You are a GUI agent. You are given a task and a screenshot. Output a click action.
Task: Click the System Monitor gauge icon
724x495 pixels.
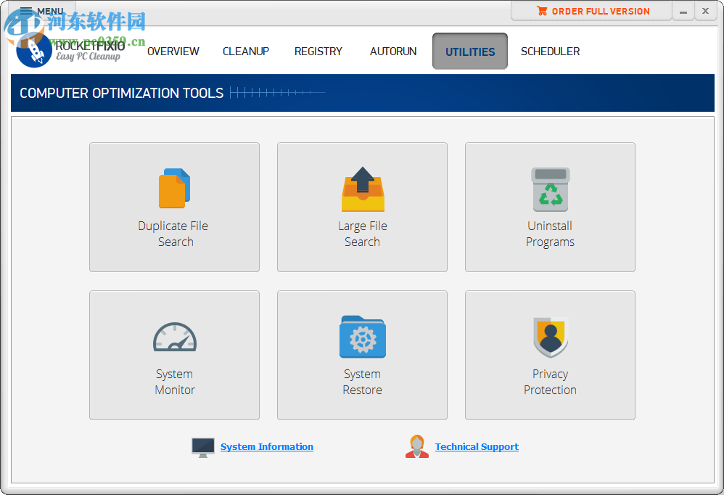(x=175, y=337)
